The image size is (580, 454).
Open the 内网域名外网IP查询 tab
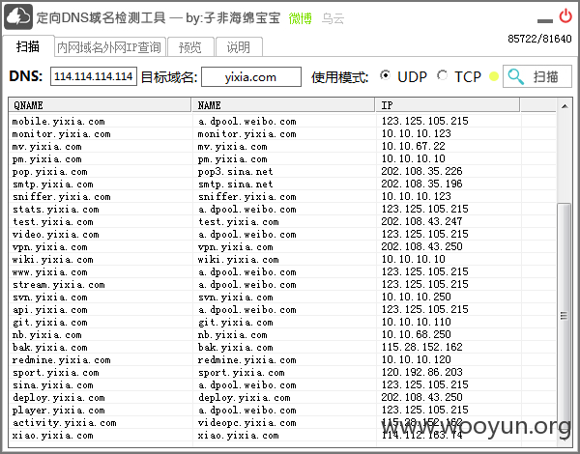click(109, 47)
